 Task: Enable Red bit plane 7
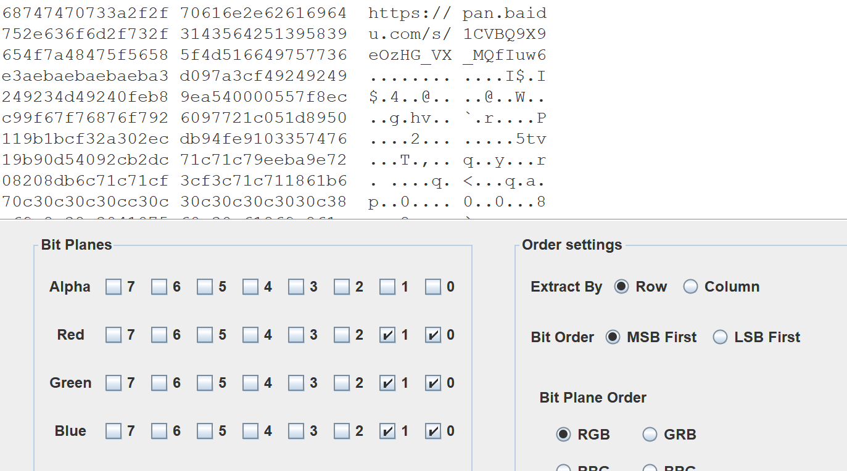pos(114,335)
